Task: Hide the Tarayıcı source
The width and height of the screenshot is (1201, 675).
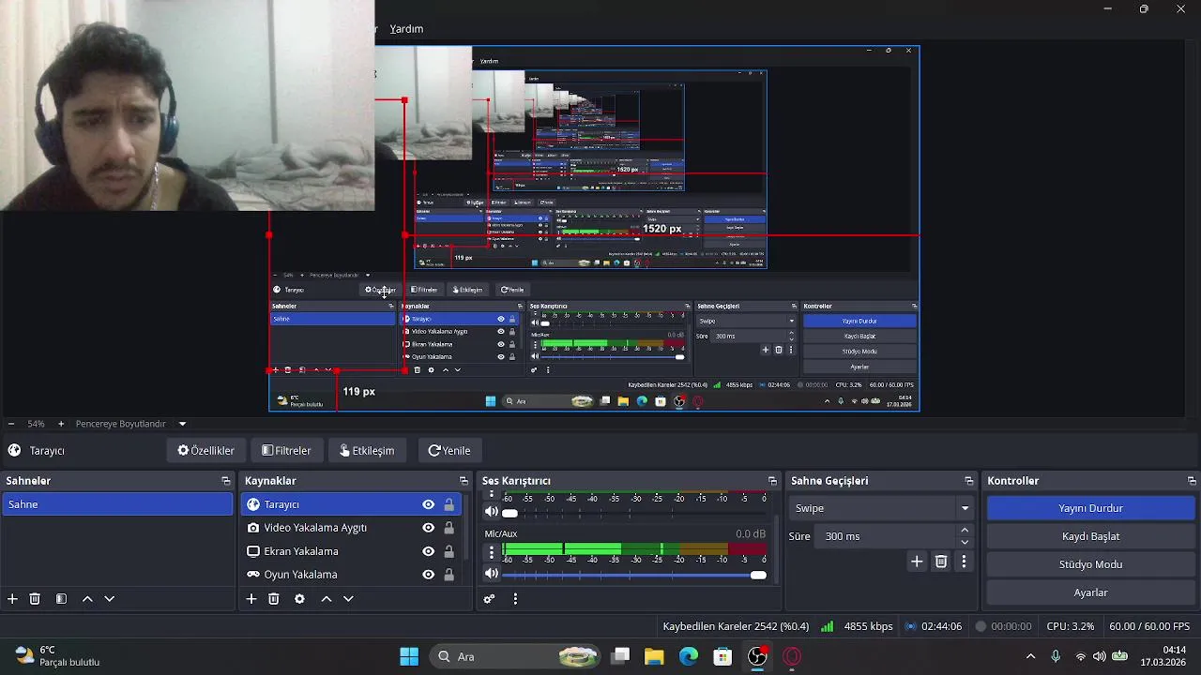Action: point(428,504)
